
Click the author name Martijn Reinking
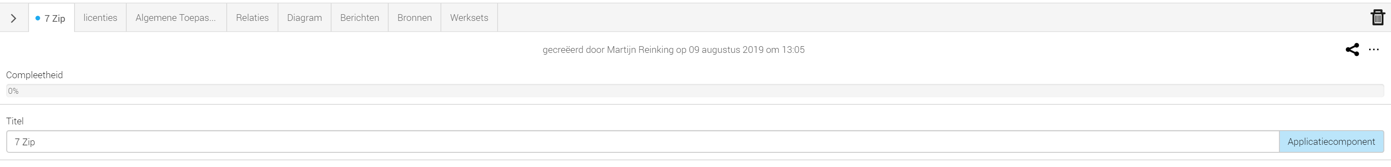click(640, 50)
